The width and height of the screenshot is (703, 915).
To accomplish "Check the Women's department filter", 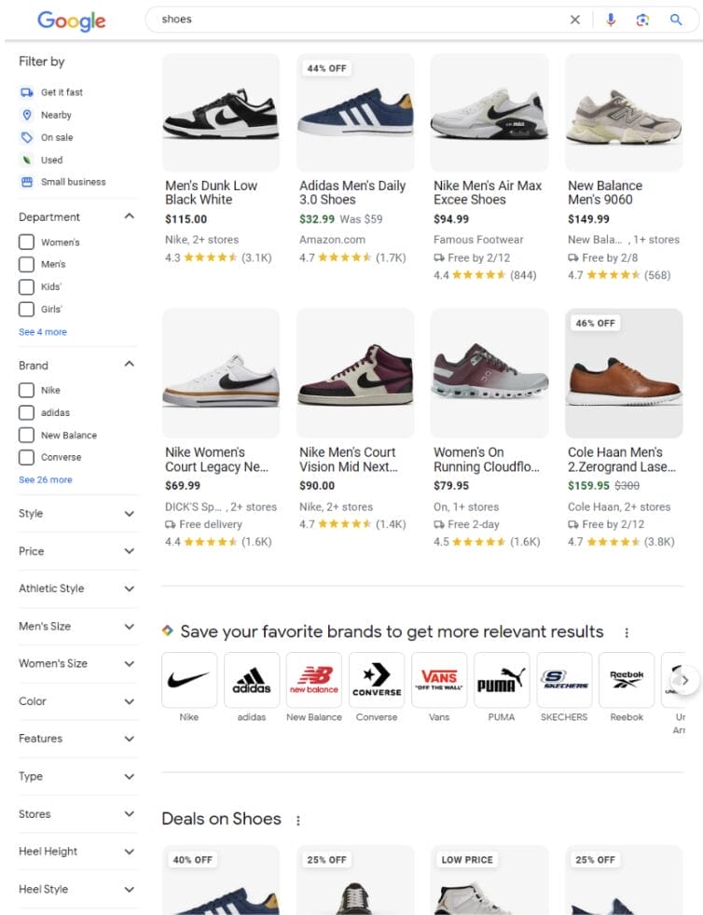I will [27, 242].
